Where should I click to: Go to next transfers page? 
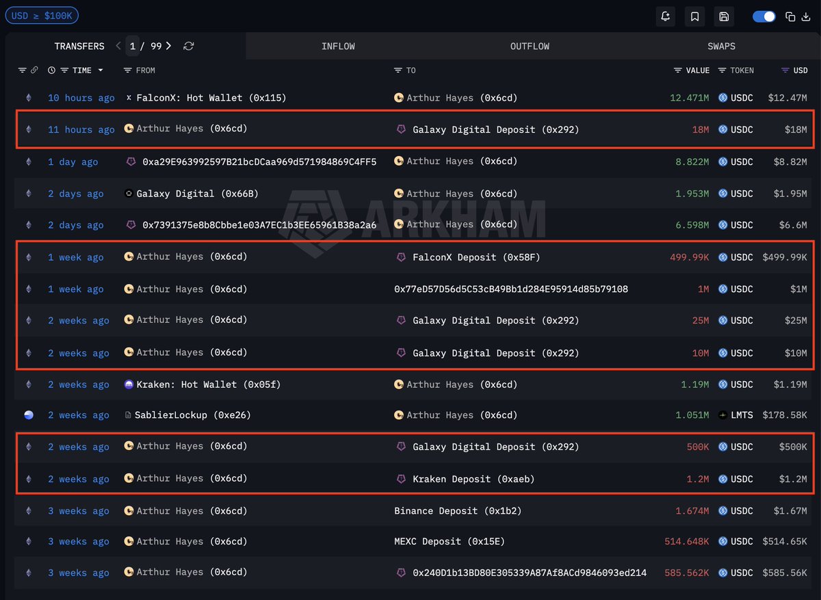point(168,46)
